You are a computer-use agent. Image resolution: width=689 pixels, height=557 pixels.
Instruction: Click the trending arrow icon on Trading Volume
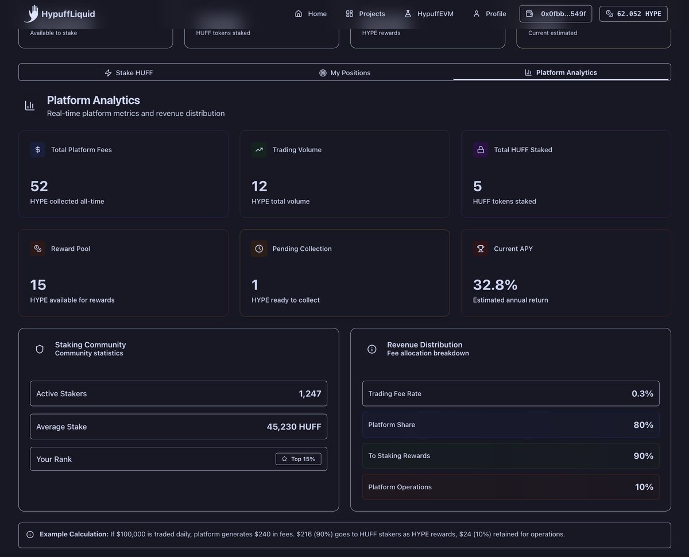point(259,150)
